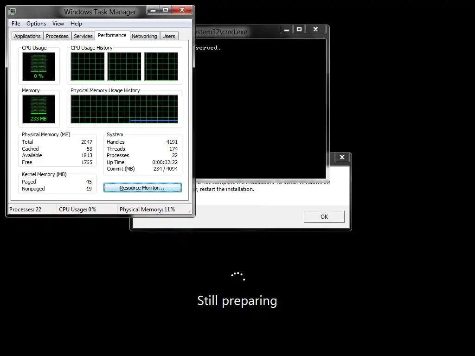
Task: Click the second CPU Usage History graph
Action: pos(124,67)
